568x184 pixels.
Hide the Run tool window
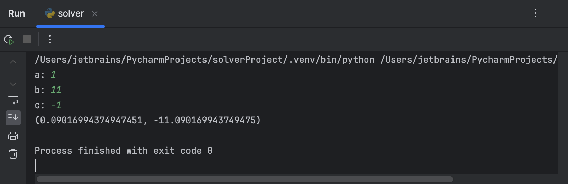coord(553,13)
